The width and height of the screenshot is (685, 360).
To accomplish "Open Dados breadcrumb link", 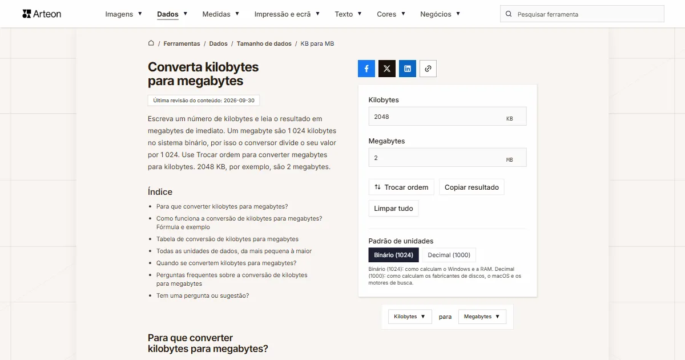I will [x=219, y=43].
